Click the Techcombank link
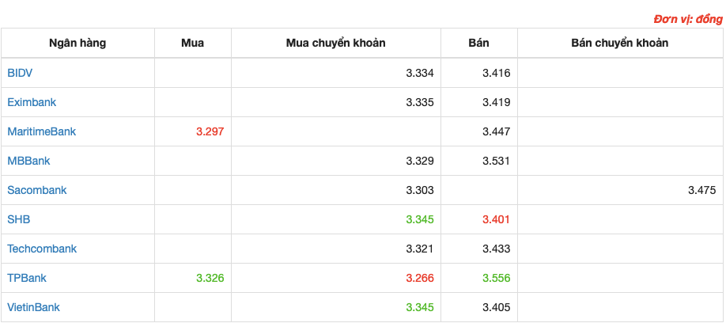 [42, 249]
